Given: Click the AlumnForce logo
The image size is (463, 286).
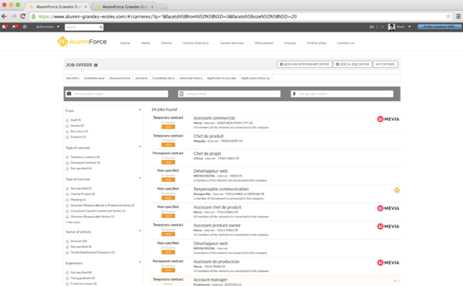Looking at the screenshot, I should [82, 42].
